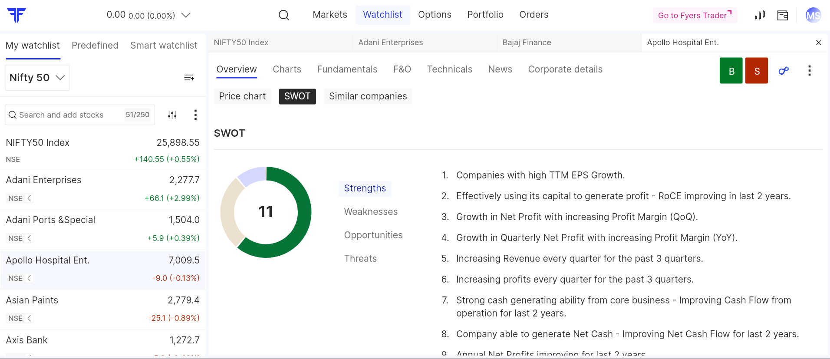
Task: Open the candlestick chart icon in header
Action: (x=760, y=16)
